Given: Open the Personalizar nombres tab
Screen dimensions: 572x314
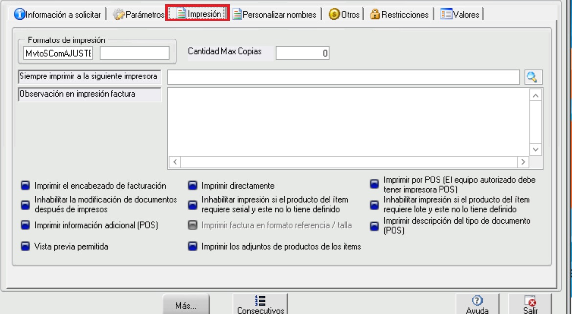Looking at the screenshot, I should [274, 15].
